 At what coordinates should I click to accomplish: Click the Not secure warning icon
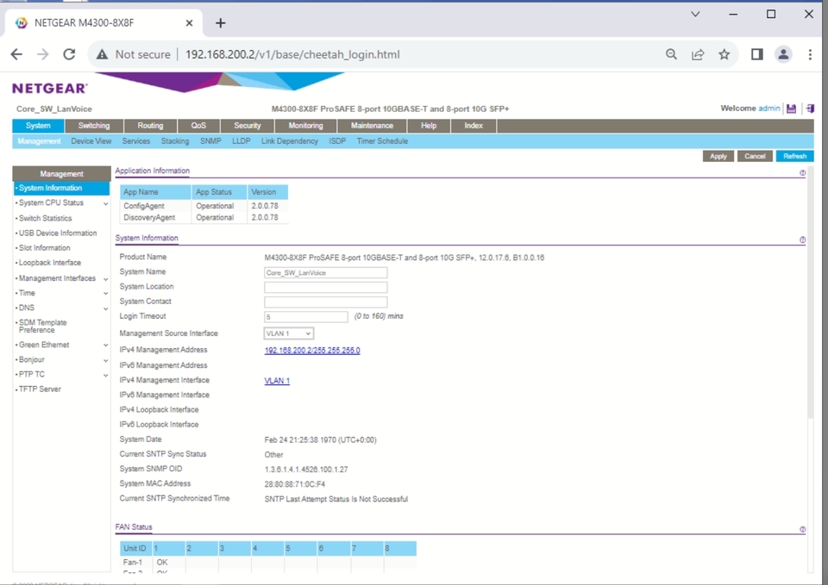click(103, 54)
